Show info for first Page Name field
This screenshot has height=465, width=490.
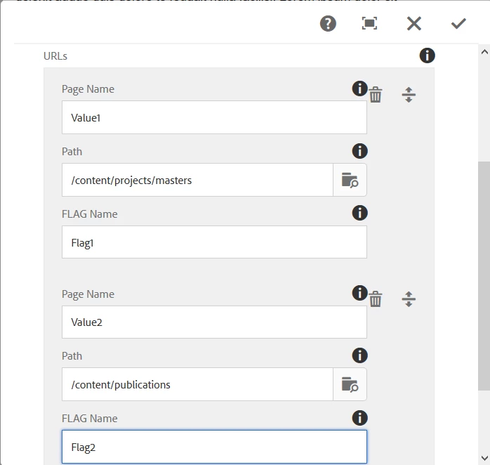[359, 89]
